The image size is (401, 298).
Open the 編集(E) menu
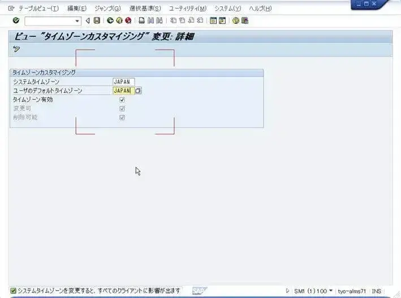(77, 8)
